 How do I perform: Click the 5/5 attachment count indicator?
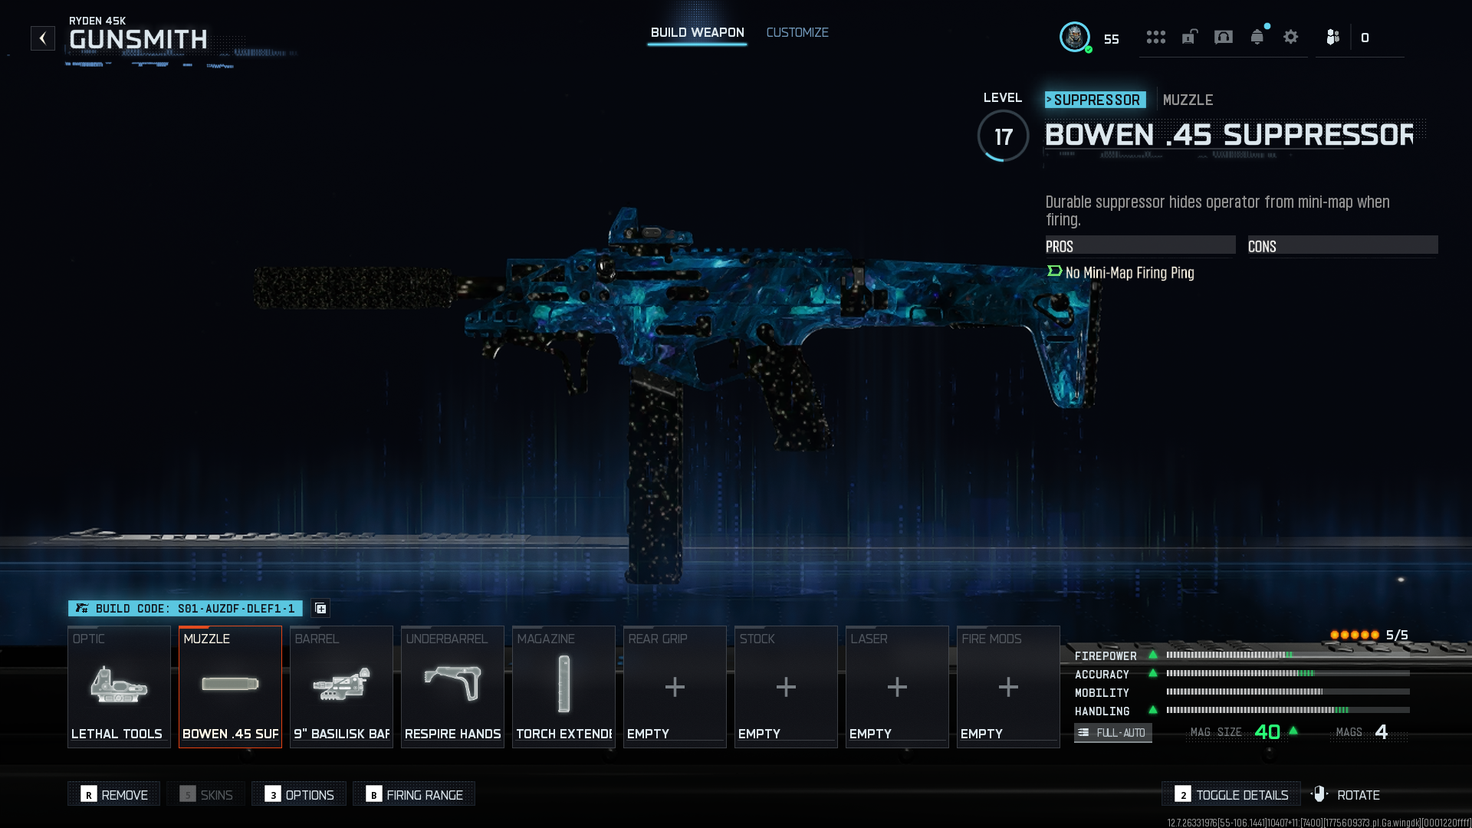[x=1369, y=635]
